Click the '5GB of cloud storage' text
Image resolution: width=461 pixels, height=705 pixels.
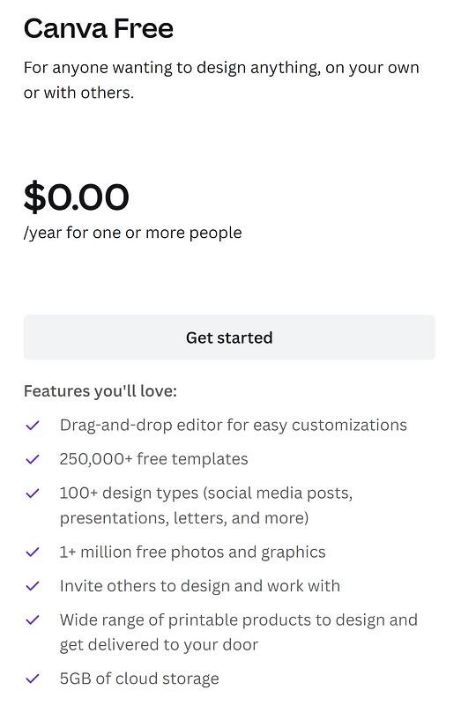139,679
